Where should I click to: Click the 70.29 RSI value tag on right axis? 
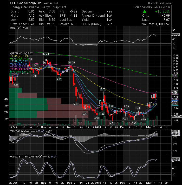coord(175,35)
